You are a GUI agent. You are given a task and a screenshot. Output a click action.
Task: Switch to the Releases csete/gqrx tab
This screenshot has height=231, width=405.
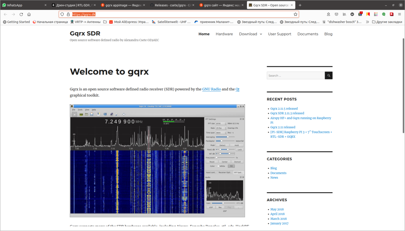pos(172,5)
